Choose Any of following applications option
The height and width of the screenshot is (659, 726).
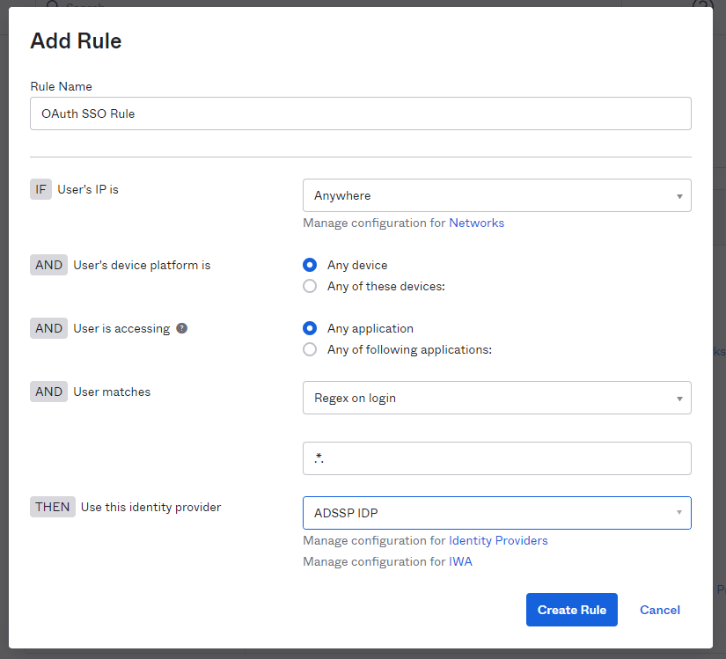tap(309, 349)
